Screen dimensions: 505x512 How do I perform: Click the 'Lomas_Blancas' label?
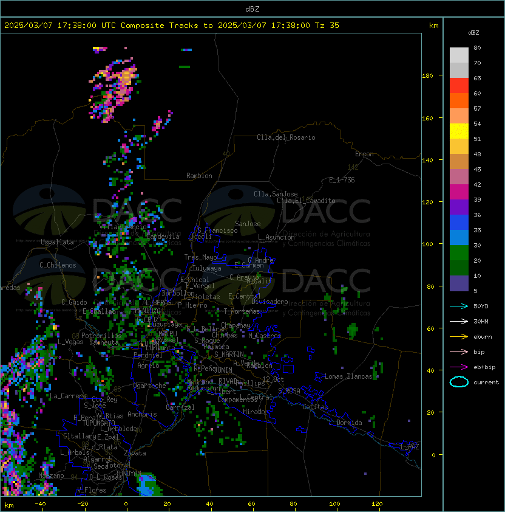pyautogui.click(x=348, y=376)
